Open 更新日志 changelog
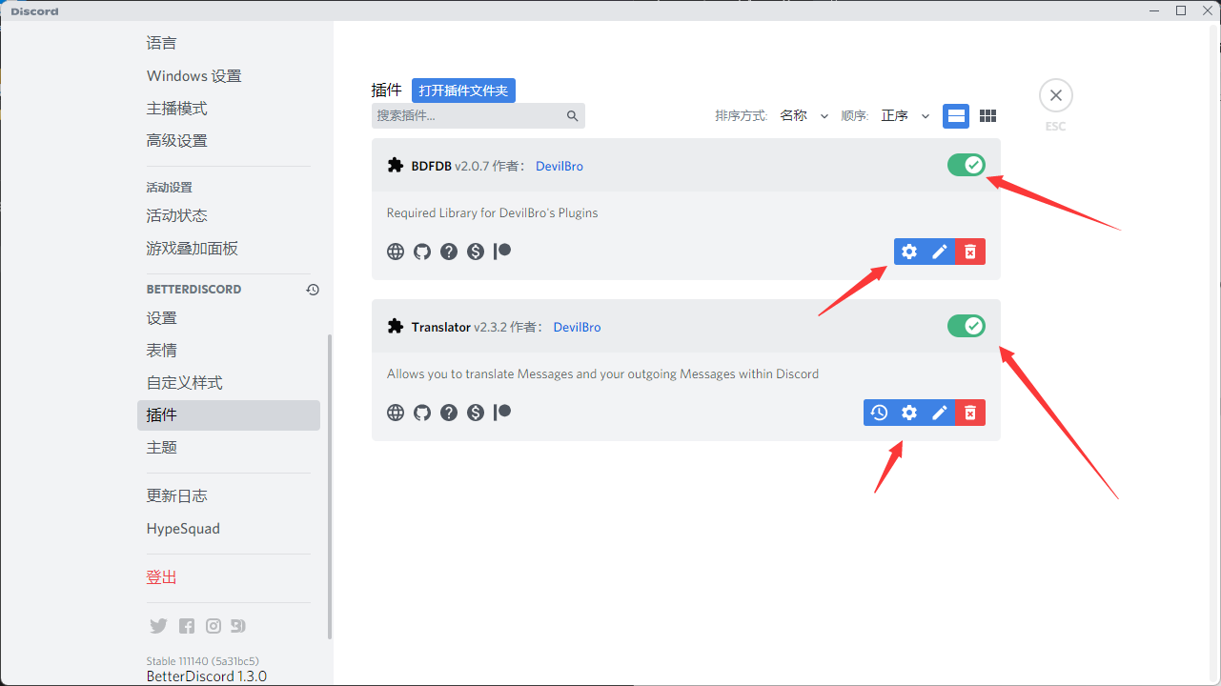 tap(229, 495)
